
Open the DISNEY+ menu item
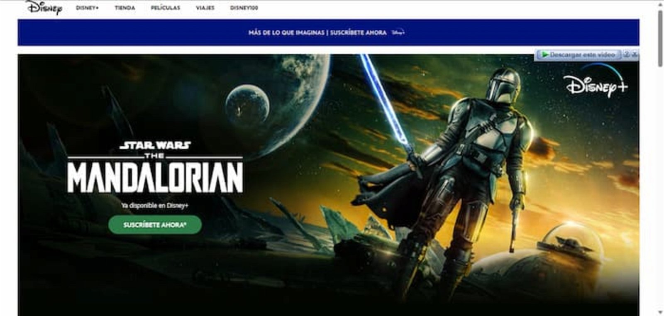point(87,8)
